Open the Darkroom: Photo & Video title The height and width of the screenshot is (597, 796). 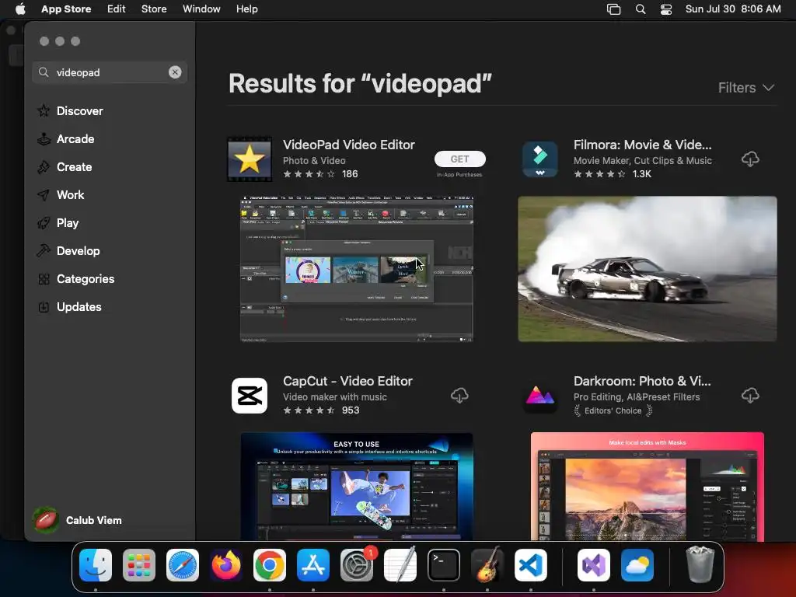tap(642, 381)
